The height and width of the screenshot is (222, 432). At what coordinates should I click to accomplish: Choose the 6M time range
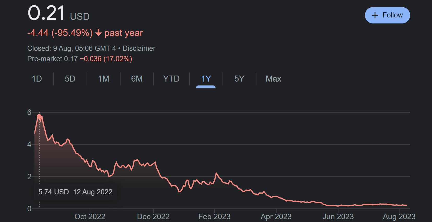point(137,79)
